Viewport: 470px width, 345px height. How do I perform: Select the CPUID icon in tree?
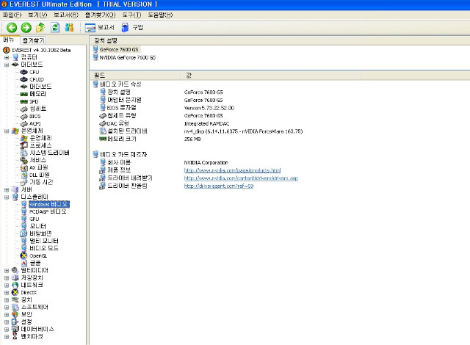coord(23,79)
